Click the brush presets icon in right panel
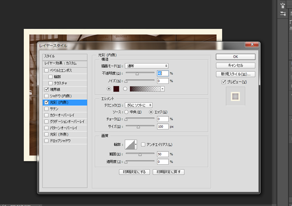Image resolution: width=292 pixels, height=206 pixels. (283, 5)
